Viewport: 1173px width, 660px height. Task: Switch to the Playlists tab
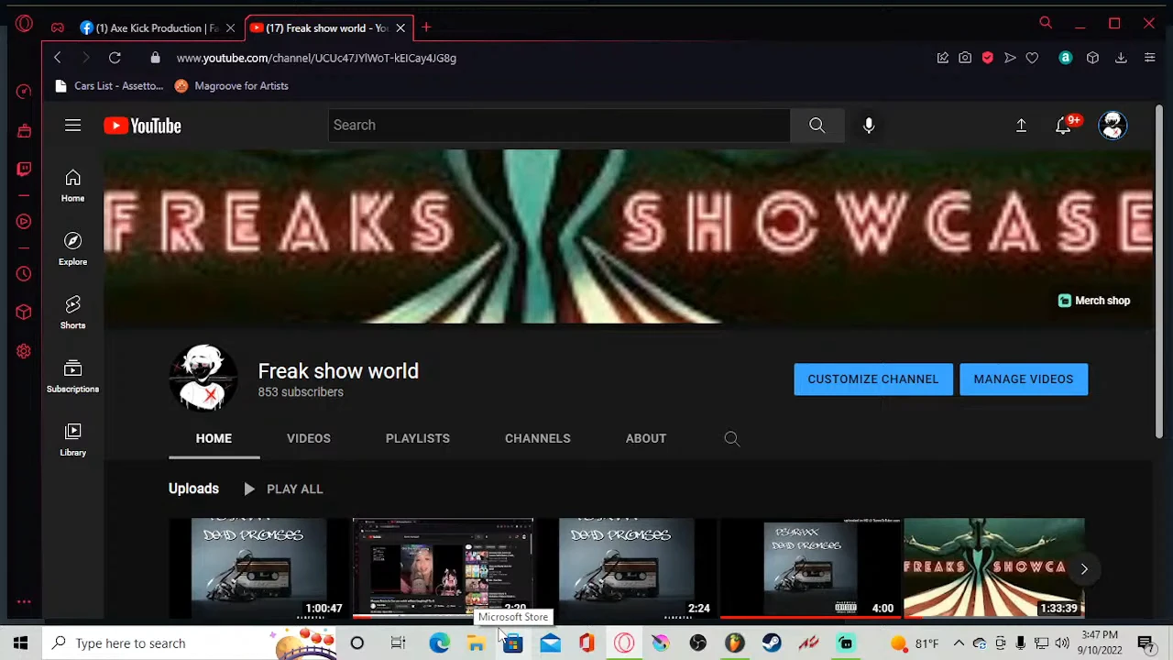coord(417,438)
